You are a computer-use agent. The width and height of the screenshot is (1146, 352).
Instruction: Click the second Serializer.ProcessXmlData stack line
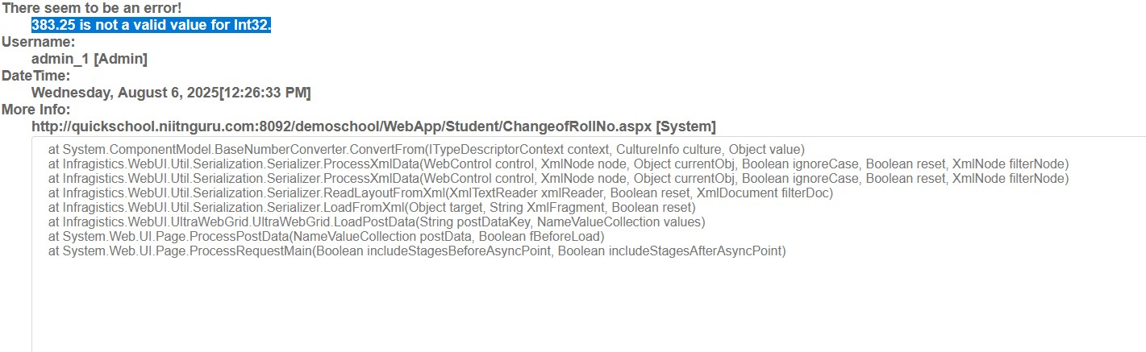558,178
